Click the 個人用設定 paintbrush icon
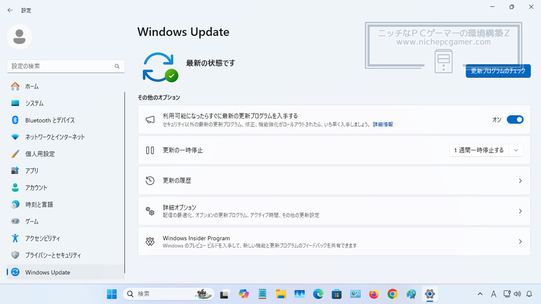Viewport: 541px width, 304px height. click(15, 154)
